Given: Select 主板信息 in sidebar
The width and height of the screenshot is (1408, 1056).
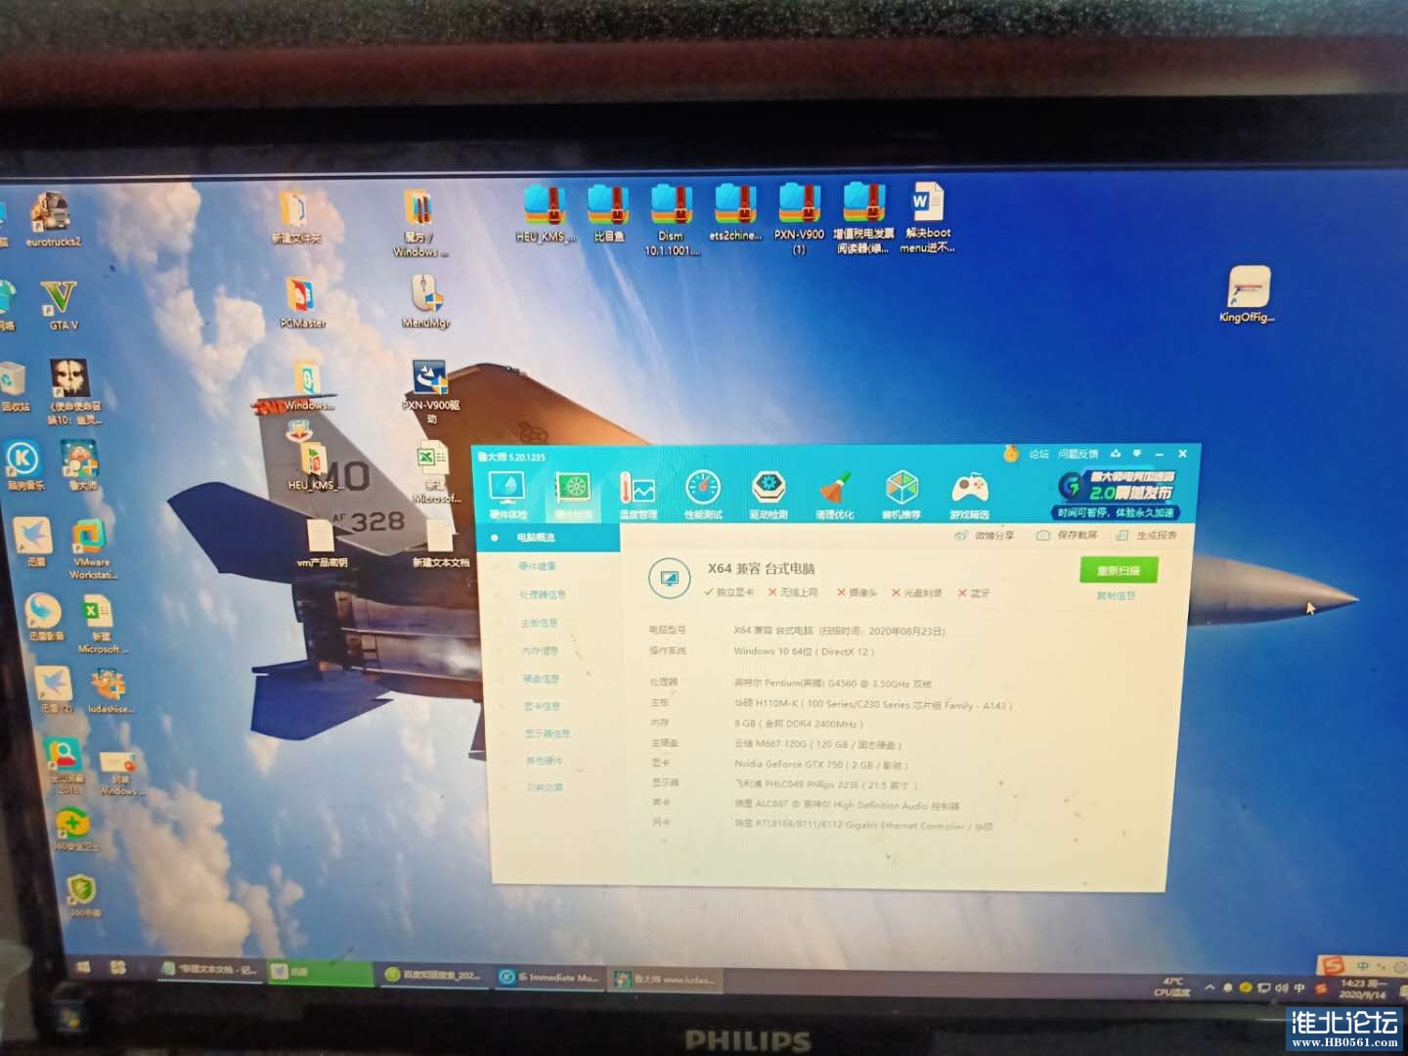Looking at the screenshot, I should pyautogui.click(x=539, y=623).
